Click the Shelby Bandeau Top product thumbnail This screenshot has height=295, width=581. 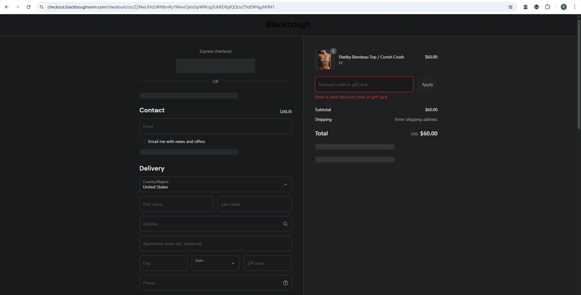tap(325, 60)
